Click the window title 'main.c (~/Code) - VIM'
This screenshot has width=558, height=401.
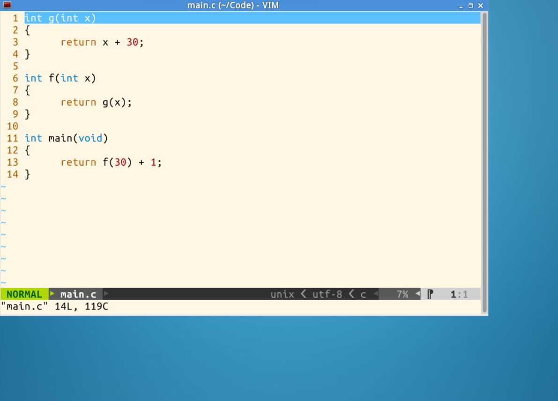click(233, 5)
